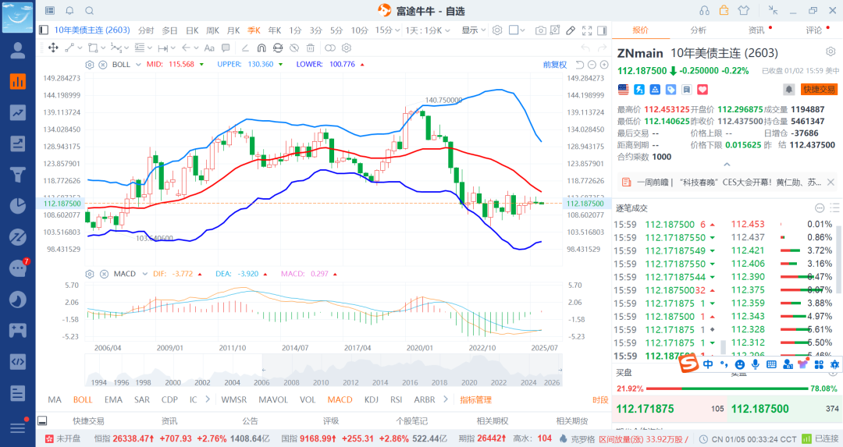Expand the 前复权 adjustment dropdown
The image size is (843, 447).
pos(555,64)
